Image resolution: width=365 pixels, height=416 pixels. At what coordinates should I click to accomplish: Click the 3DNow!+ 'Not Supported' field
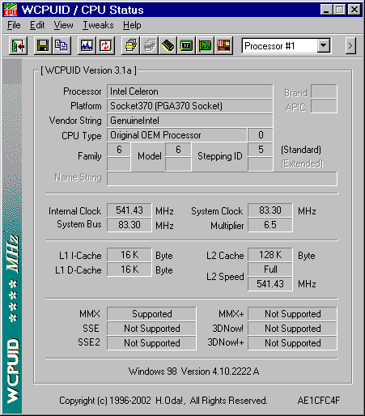pos(292,343)
